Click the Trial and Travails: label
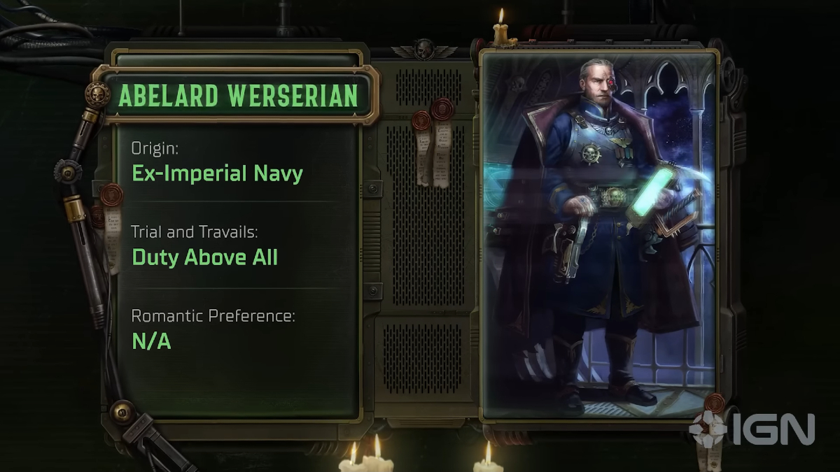The height and width of the screenshot is (472, 840). click(x=200, y=232)
